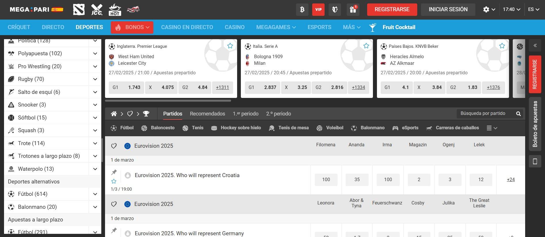Switch to the Recomendados tab
The image size is (545, 237).
[x=207, y=114]
